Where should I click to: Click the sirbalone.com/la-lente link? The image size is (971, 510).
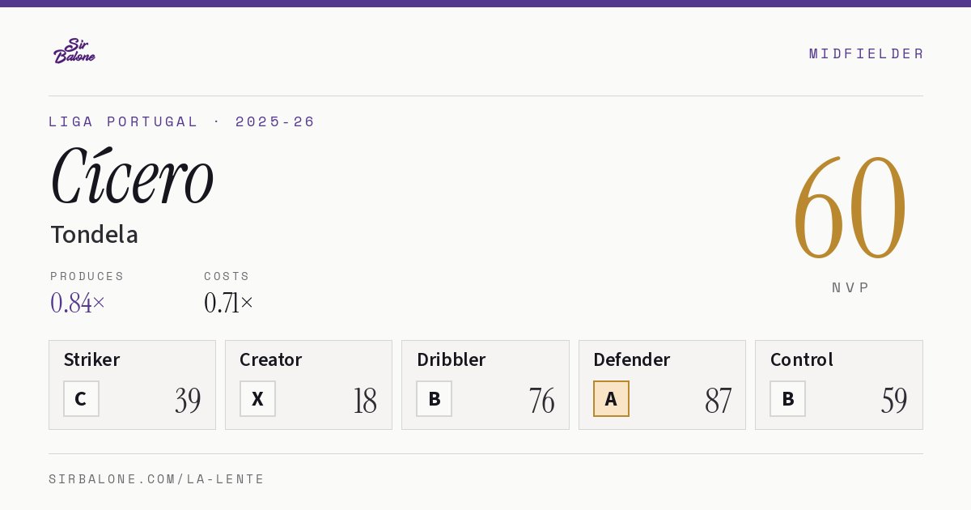tap(157, 479)
